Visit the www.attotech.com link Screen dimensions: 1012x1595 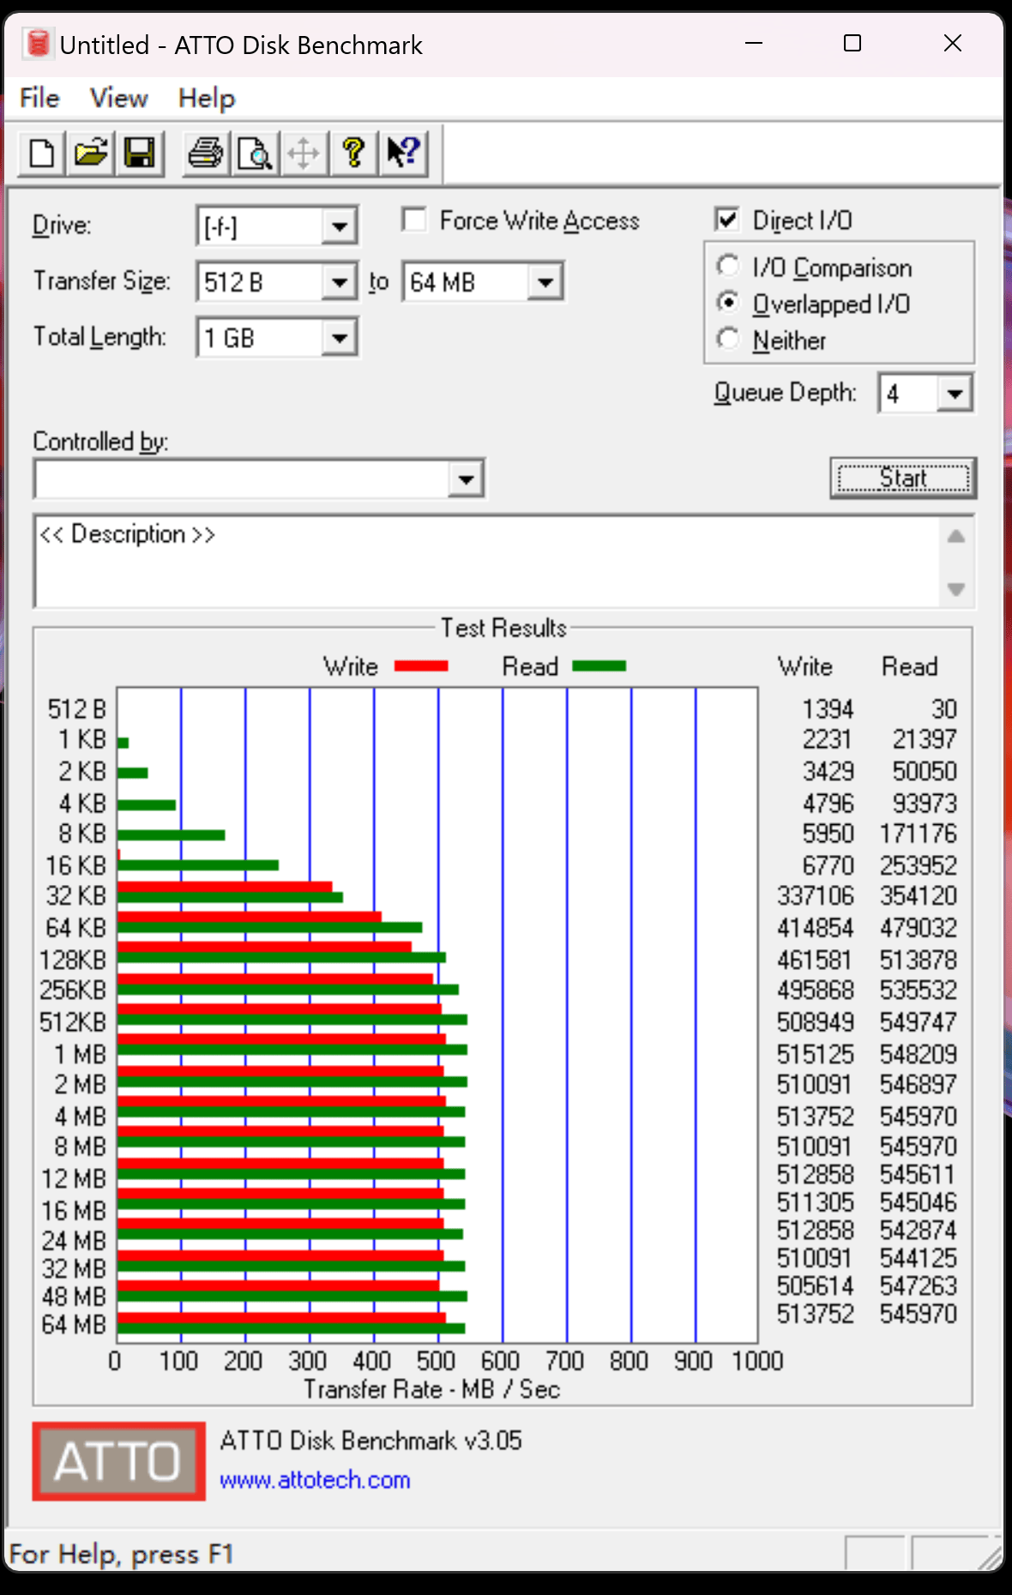click(x=315, y=1480)
